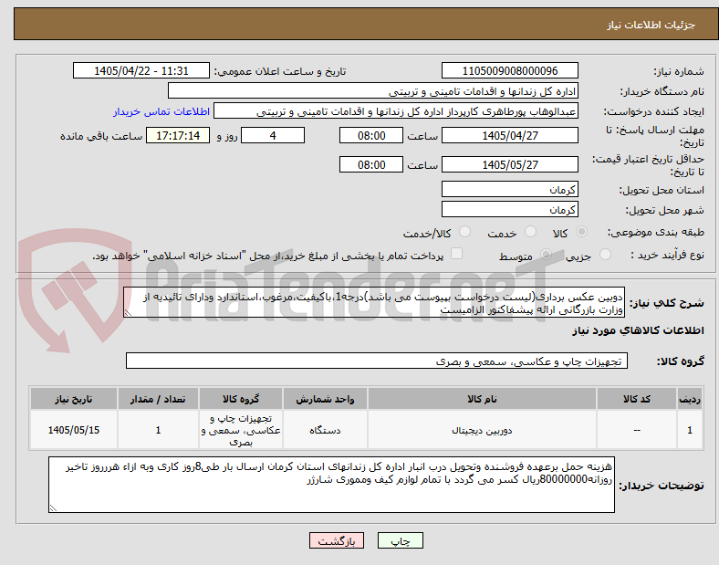Click the goods group cell in table row
This screenshot has width=719, height=565.
241,430
